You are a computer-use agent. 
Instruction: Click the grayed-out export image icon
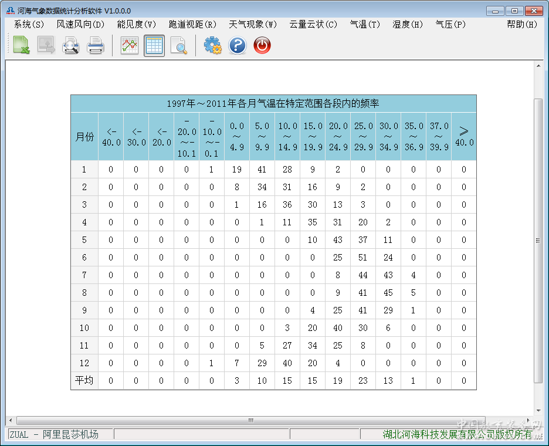click(46, 45)
